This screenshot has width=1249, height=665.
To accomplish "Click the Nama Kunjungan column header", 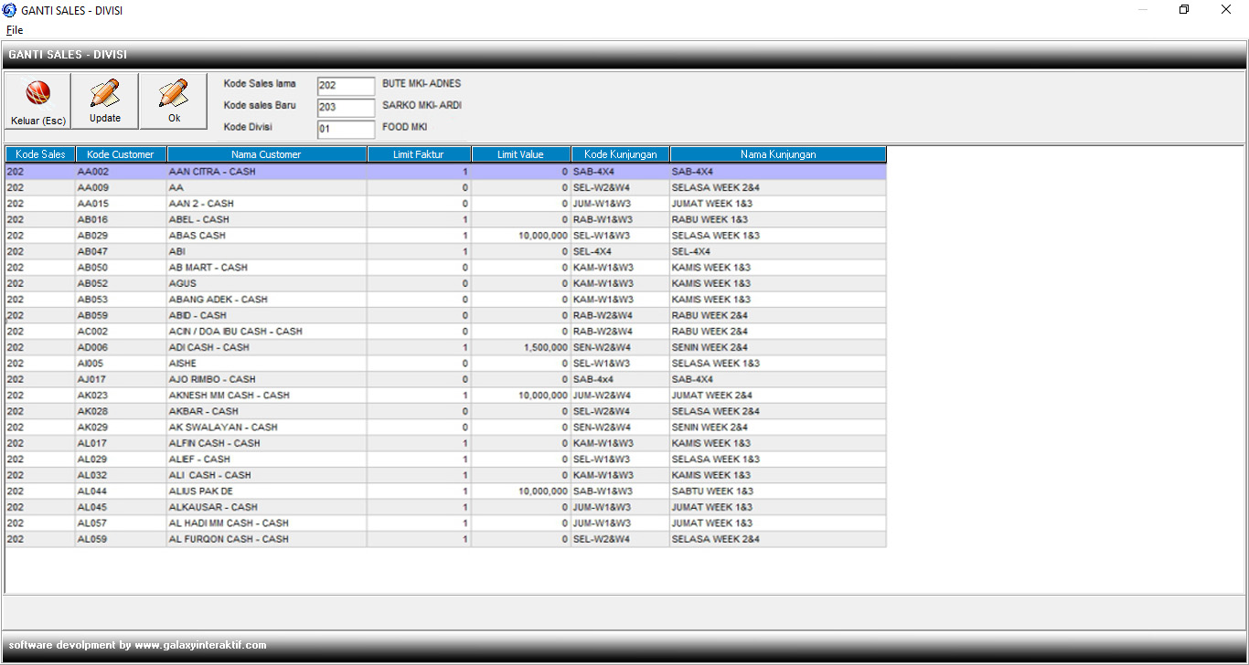I will click(x=777, y=154).
